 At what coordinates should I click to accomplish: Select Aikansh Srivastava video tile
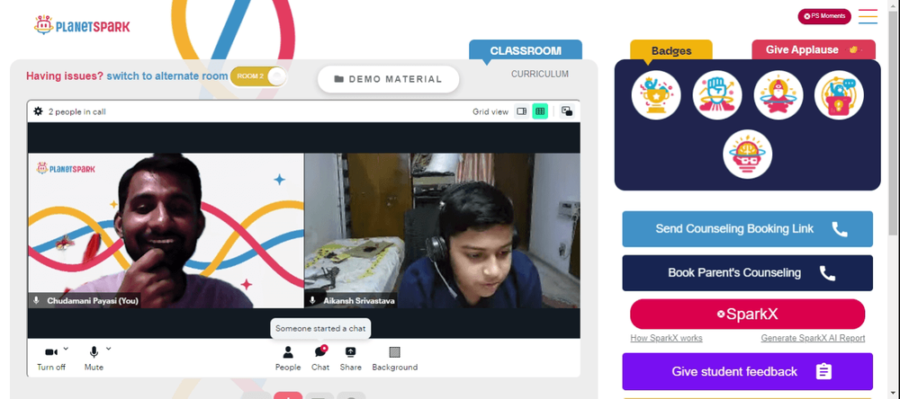pos(442,230)
